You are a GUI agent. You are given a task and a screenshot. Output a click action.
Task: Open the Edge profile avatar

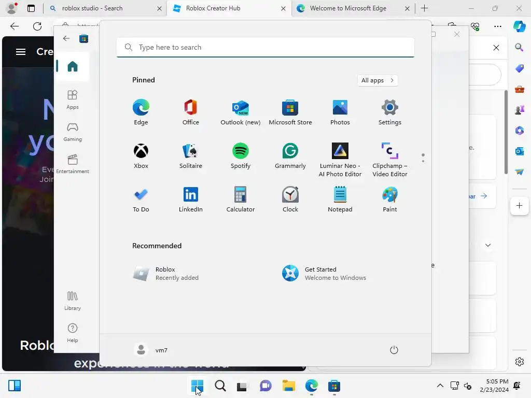coord(12,8)
